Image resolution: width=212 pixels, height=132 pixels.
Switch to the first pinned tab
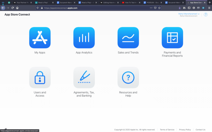[3, 2]
